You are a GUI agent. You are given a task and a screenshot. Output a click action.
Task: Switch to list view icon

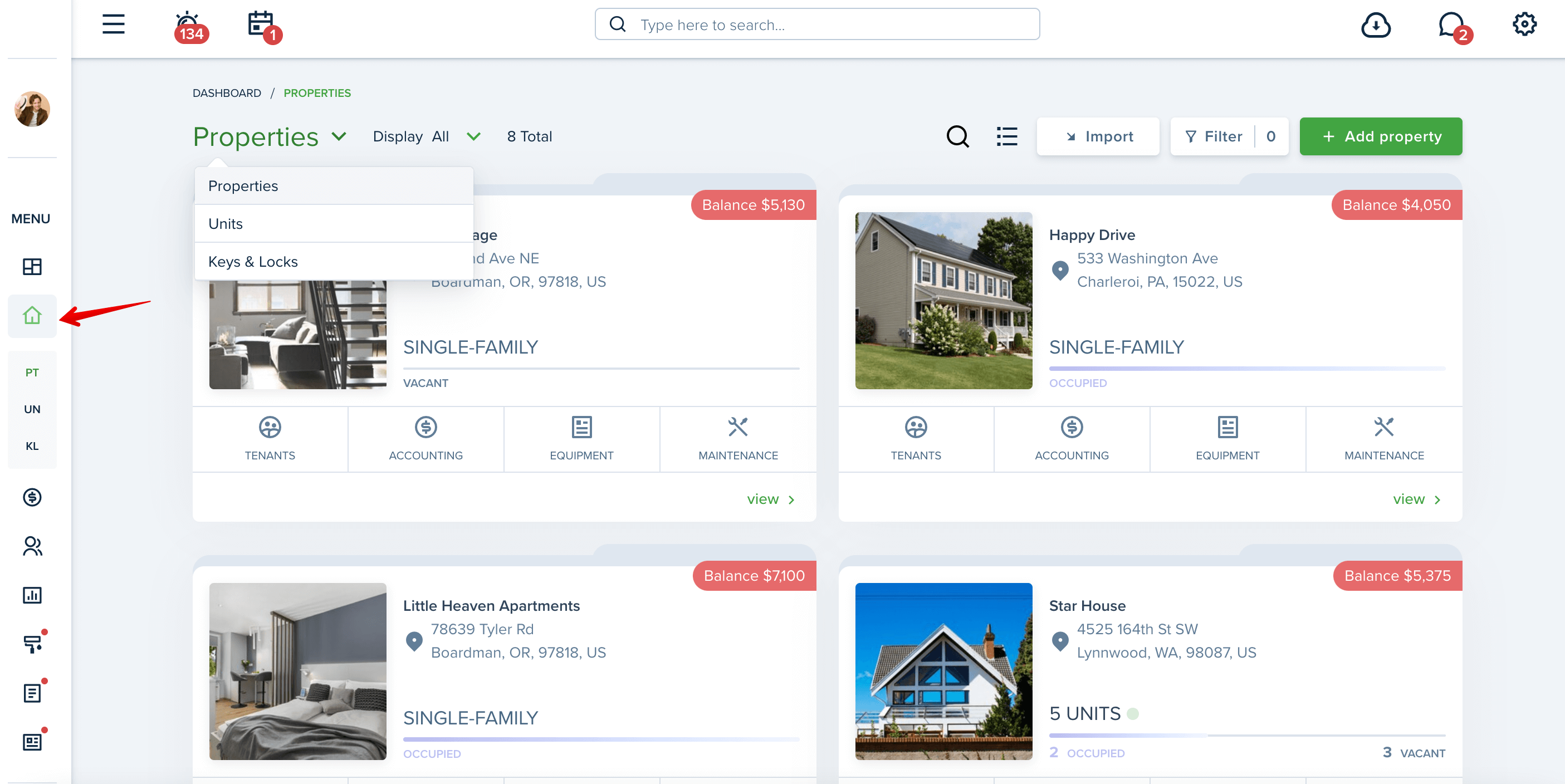click(1007, 136)
